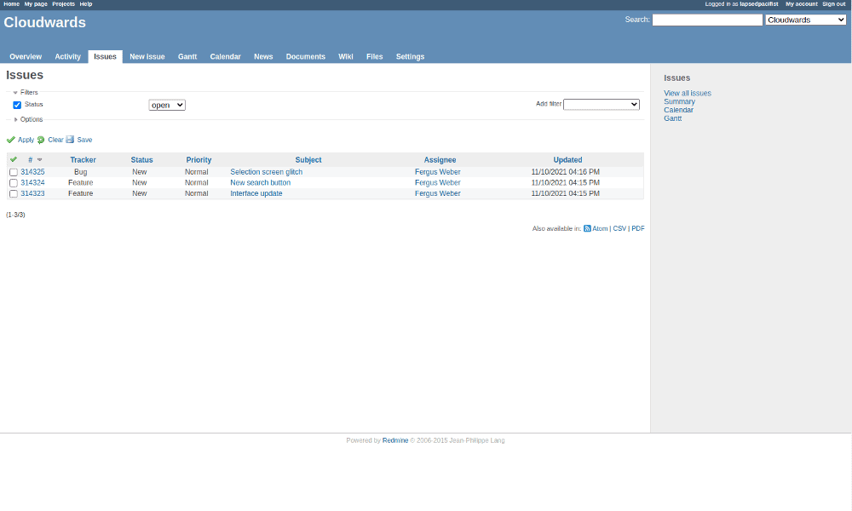Click the green check-all icon in the table header
Viewport: 852px width, 511px height.
pos(14,159)
